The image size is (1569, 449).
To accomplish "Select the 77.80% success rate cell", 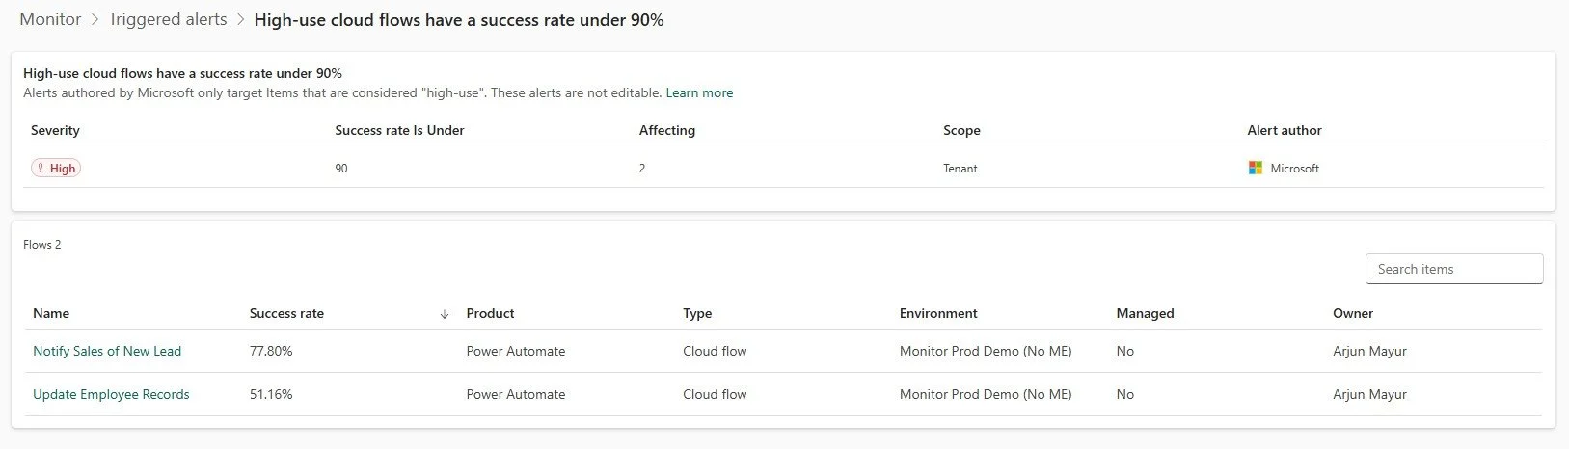I will (271, 351).
